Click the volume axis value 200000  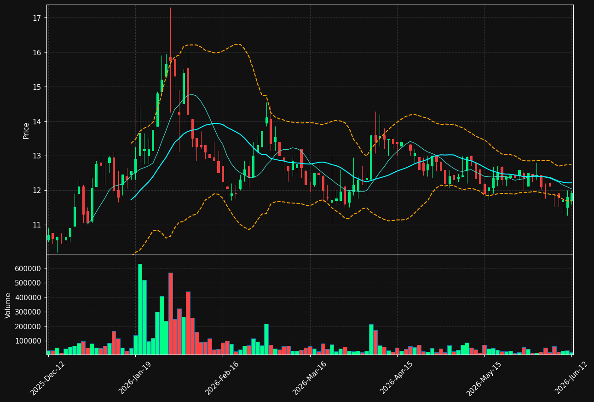(29, 326)
